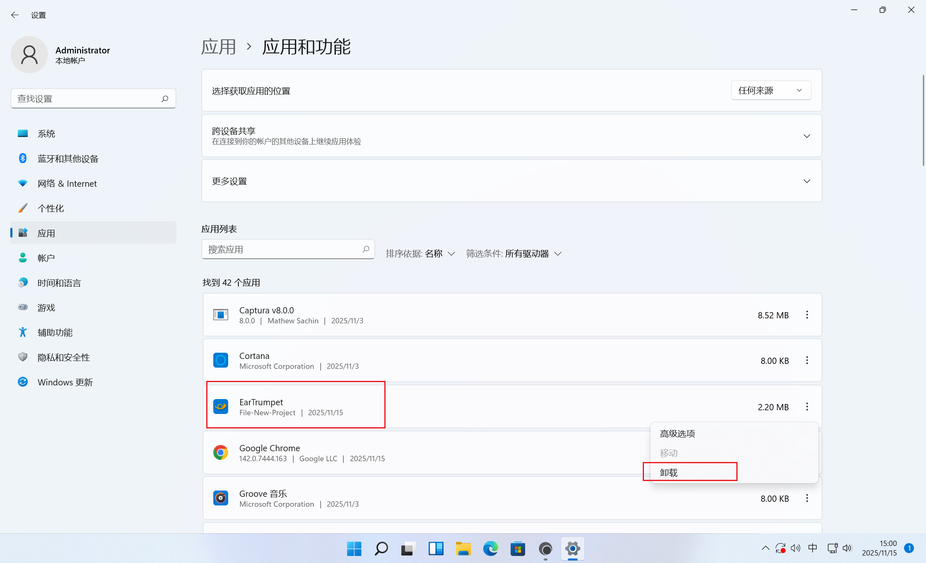Expand the cross-device sharing section

(806, 136)
